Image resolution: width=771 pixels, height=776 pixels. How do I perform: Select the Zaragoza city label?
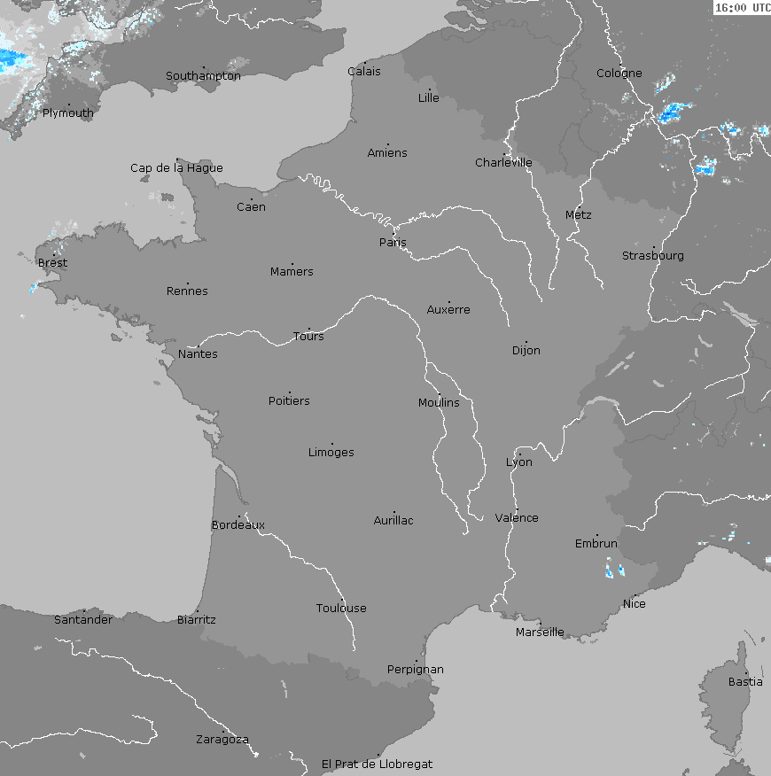[222, 740]
